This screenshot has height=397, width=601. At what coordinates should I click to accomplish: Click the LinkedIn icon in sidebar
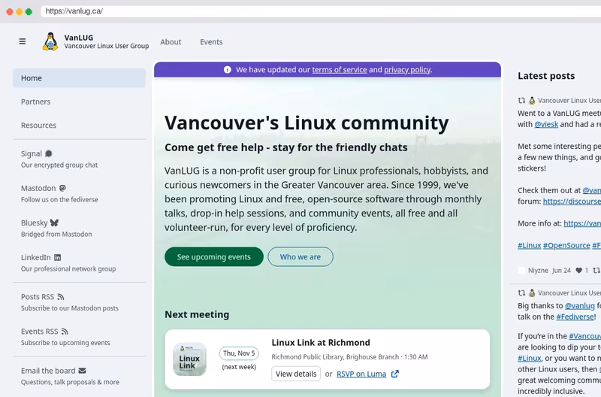[x=58, y=257]
